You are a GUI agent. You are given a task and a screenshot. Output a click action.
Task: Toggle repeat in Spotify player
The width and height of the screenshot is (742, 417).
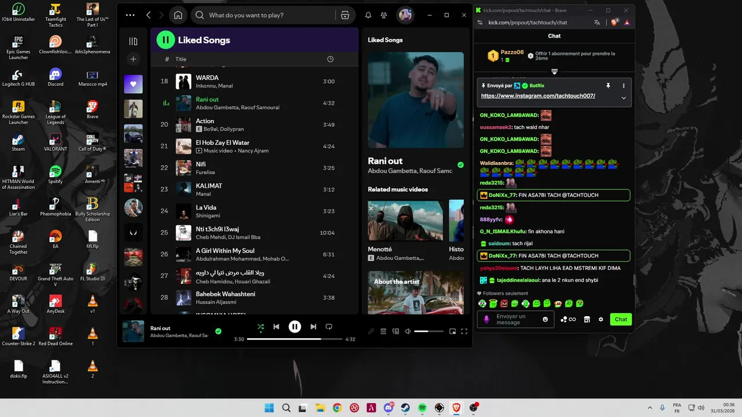tap(329, 327)
